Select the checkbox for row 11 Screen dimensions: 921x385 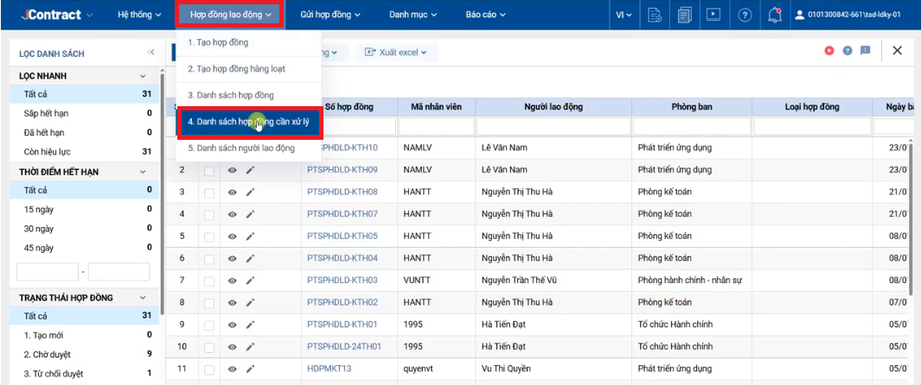[x=209, y=369]
